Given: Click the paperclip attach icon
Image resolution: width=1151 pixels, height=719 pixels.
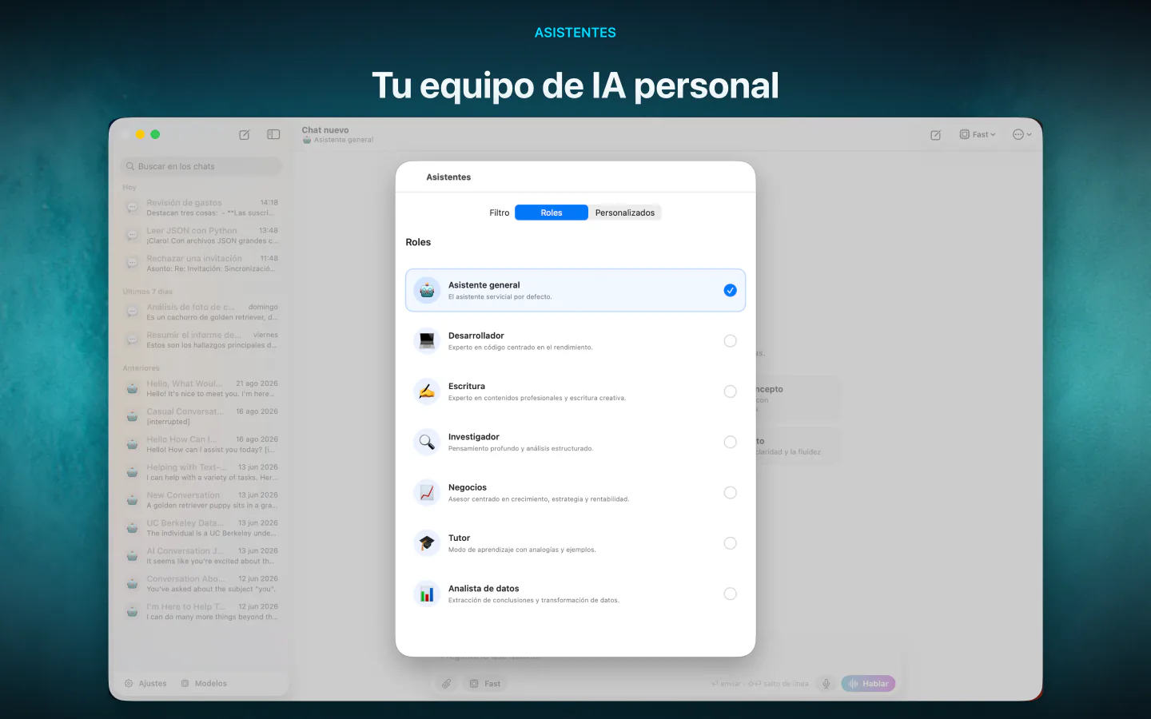Looking at the screenshot, I should (447, 684).
